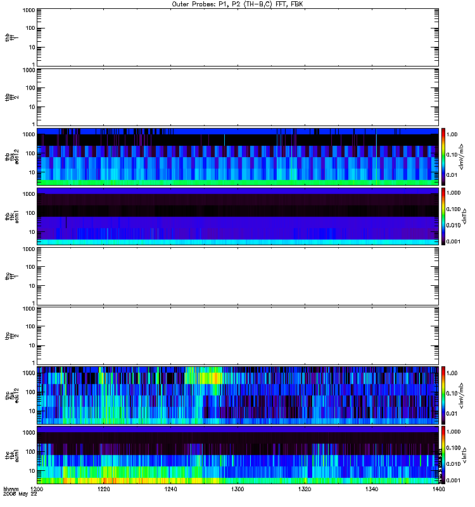Image resolution: width=475 pixels, height=507 pixels.
Task: Click '1.000' on the thc scm1 color scale
Action: point(453,432)
